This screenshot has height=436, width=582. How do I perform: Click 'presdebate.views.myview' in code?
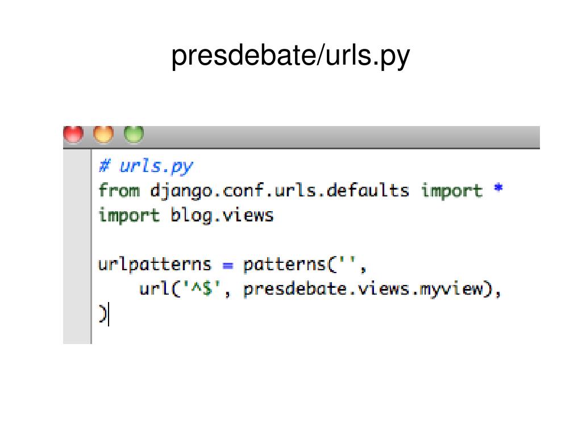363,290
